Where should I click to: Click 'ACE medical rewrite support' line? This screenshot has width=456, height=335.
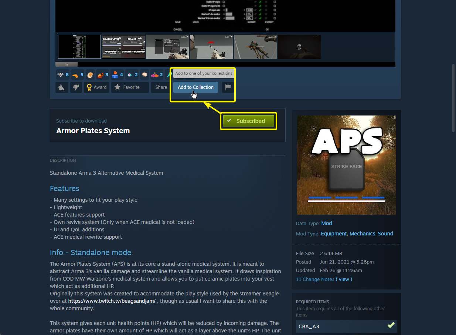86,237
